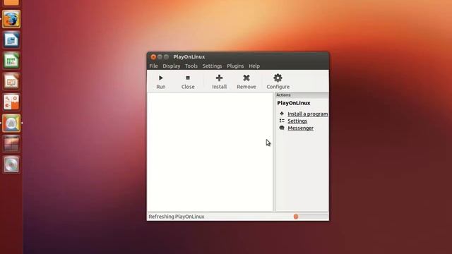Click the disc drive icon in launcher
Screen dimensions: 452x254
click(x=11, y=164)
